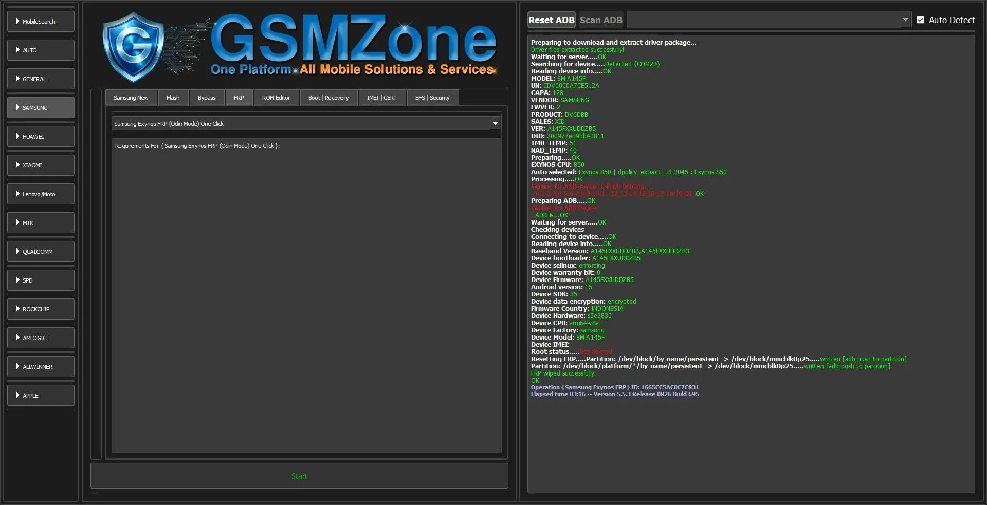Switch to the IMEI | CERT tab
This screenshot has height=505, width=987.
click(x=381, y=98)
